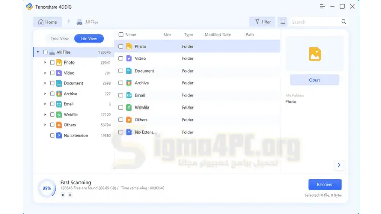This screenshot has width=381, height=214.
Task: Expand the Archive node in sidebar tree
Action: pyautogui.click(x=45, y=94)
